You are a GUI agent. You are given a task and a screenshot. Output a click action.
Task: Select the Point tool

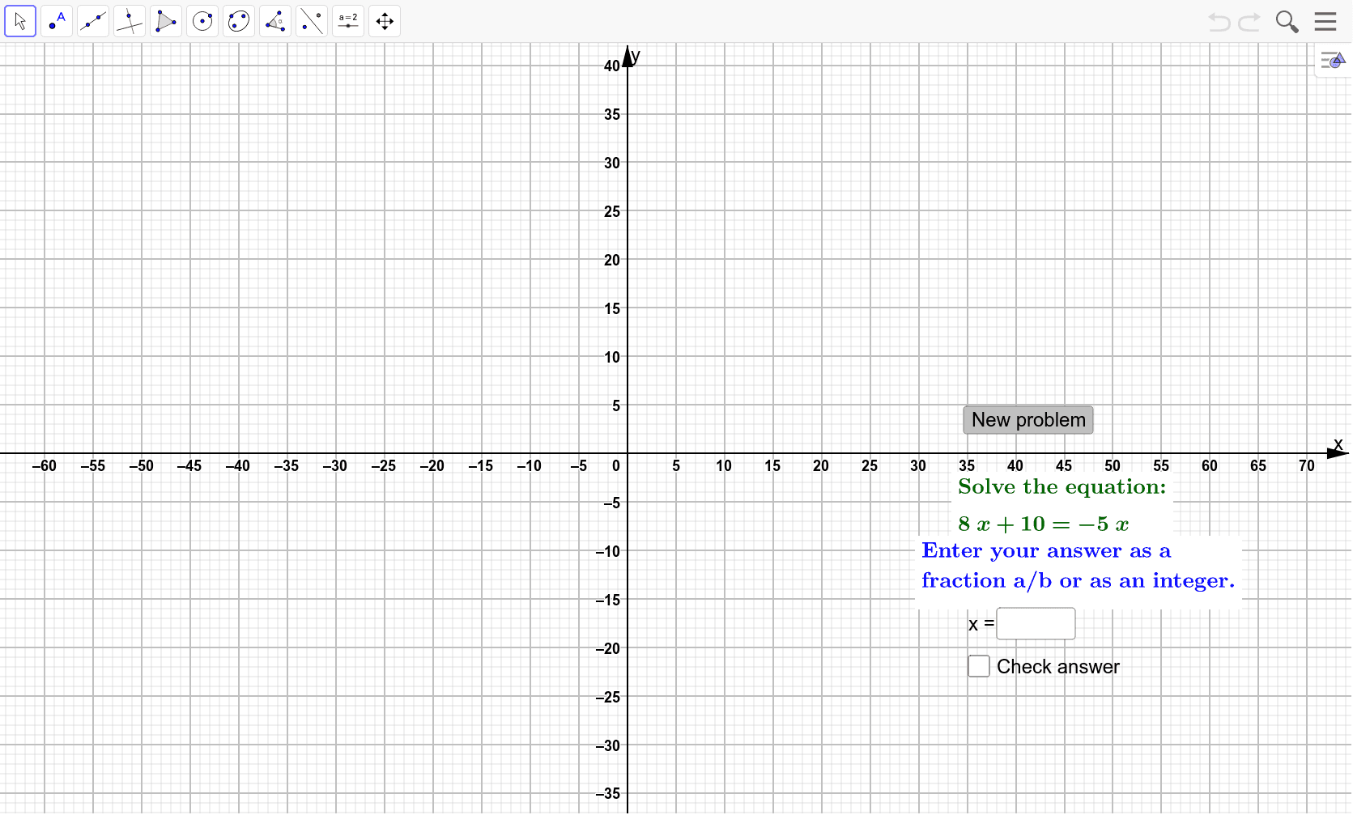click(x=57, y=21)
